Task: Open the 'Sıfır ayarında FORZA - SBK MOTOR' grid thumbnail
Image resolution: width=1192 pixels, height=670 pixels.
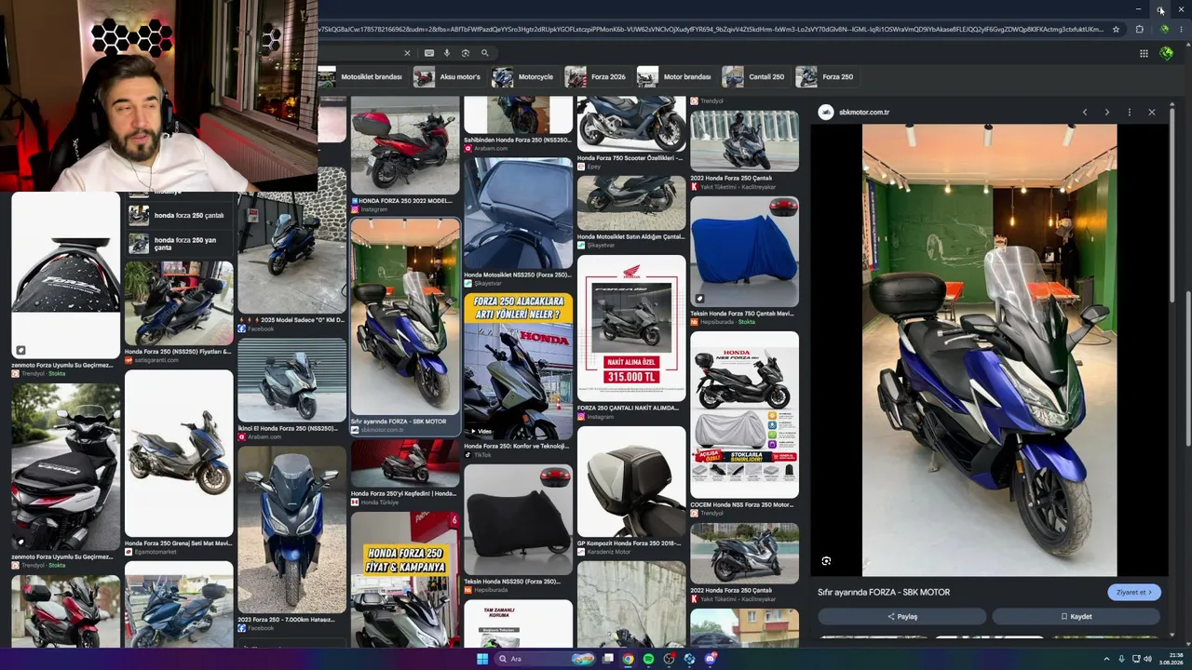Action: (x=405, y=316)
